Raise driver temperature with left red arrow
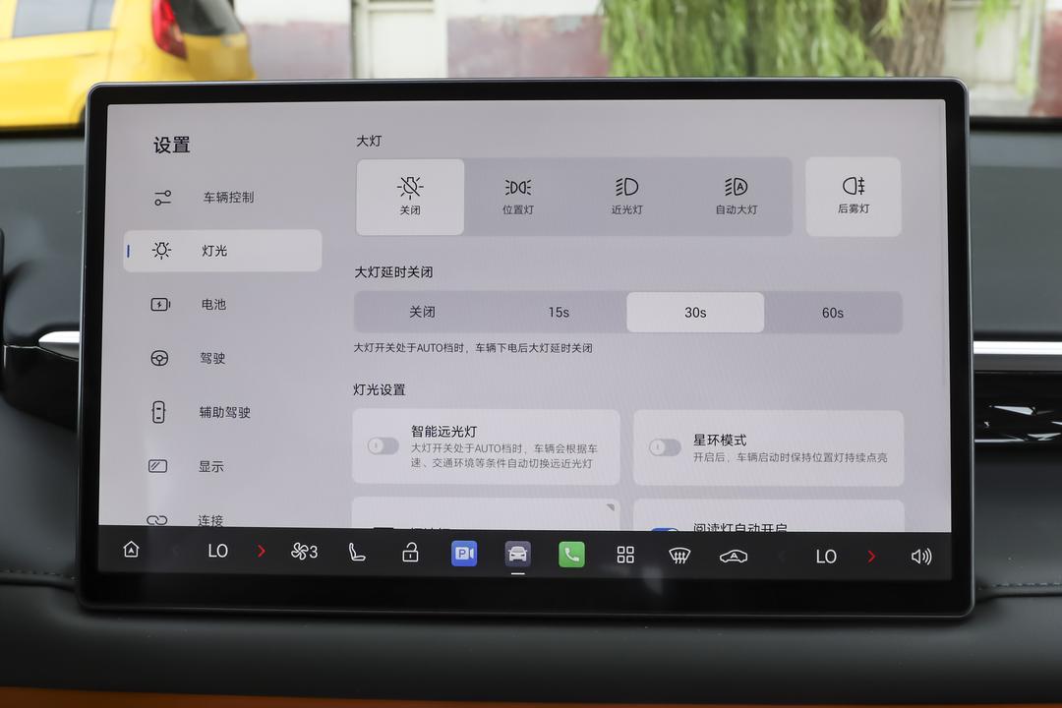The height and width of the screenshot is (708, 1062). [x=262, y=552]
